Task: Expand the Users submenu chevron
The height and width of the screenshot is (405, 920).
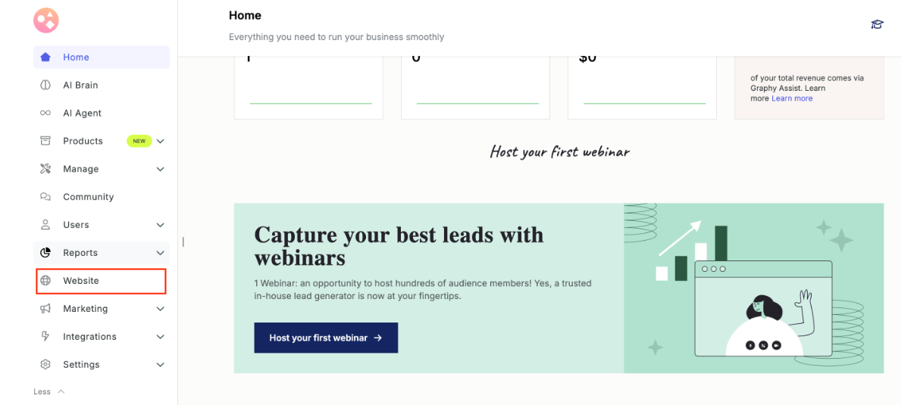Action: [x=161, y=225]
